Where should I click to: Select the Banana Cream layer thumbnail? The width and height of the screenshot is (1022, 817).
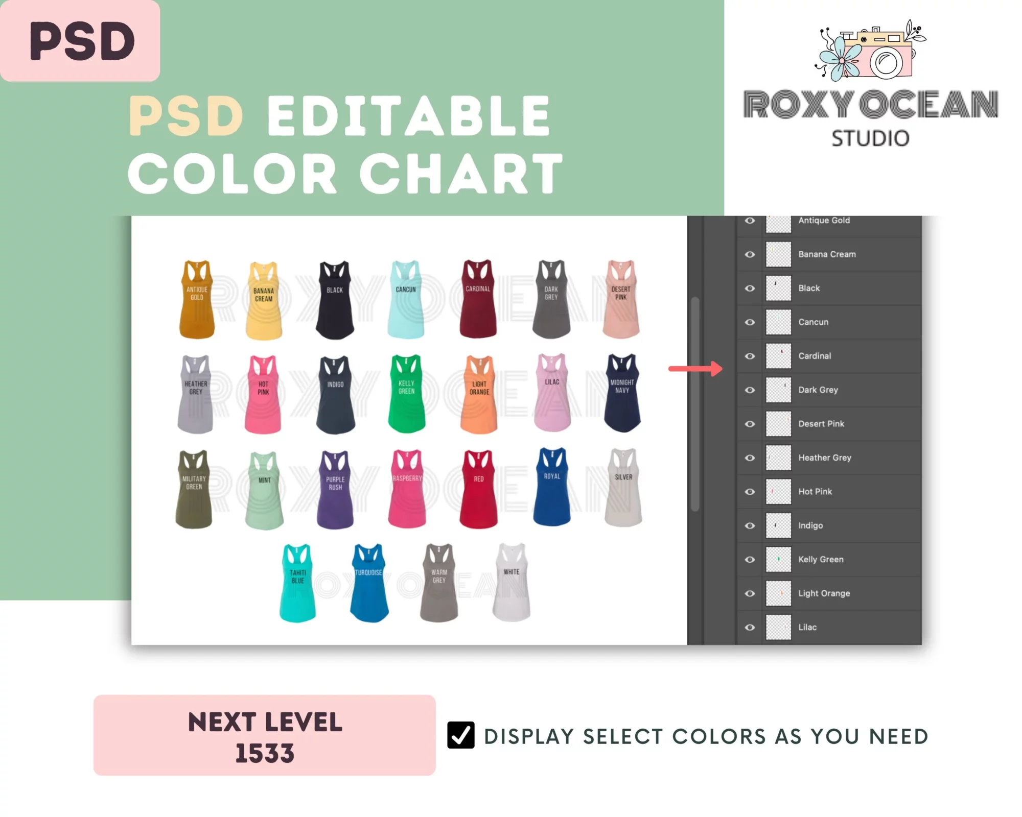pos(777,253)
